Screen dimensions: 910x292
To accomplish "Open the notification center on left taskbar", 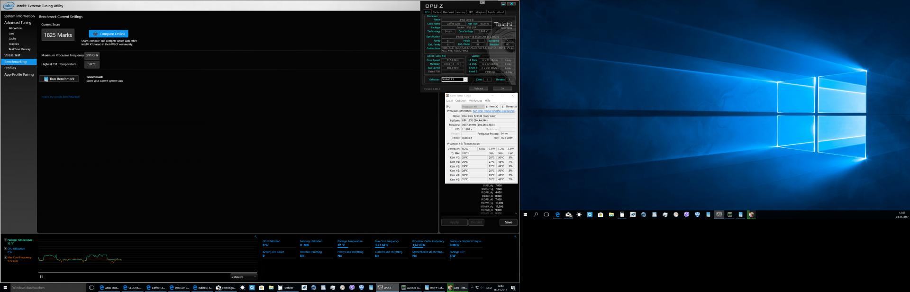I will pos(513,287).
